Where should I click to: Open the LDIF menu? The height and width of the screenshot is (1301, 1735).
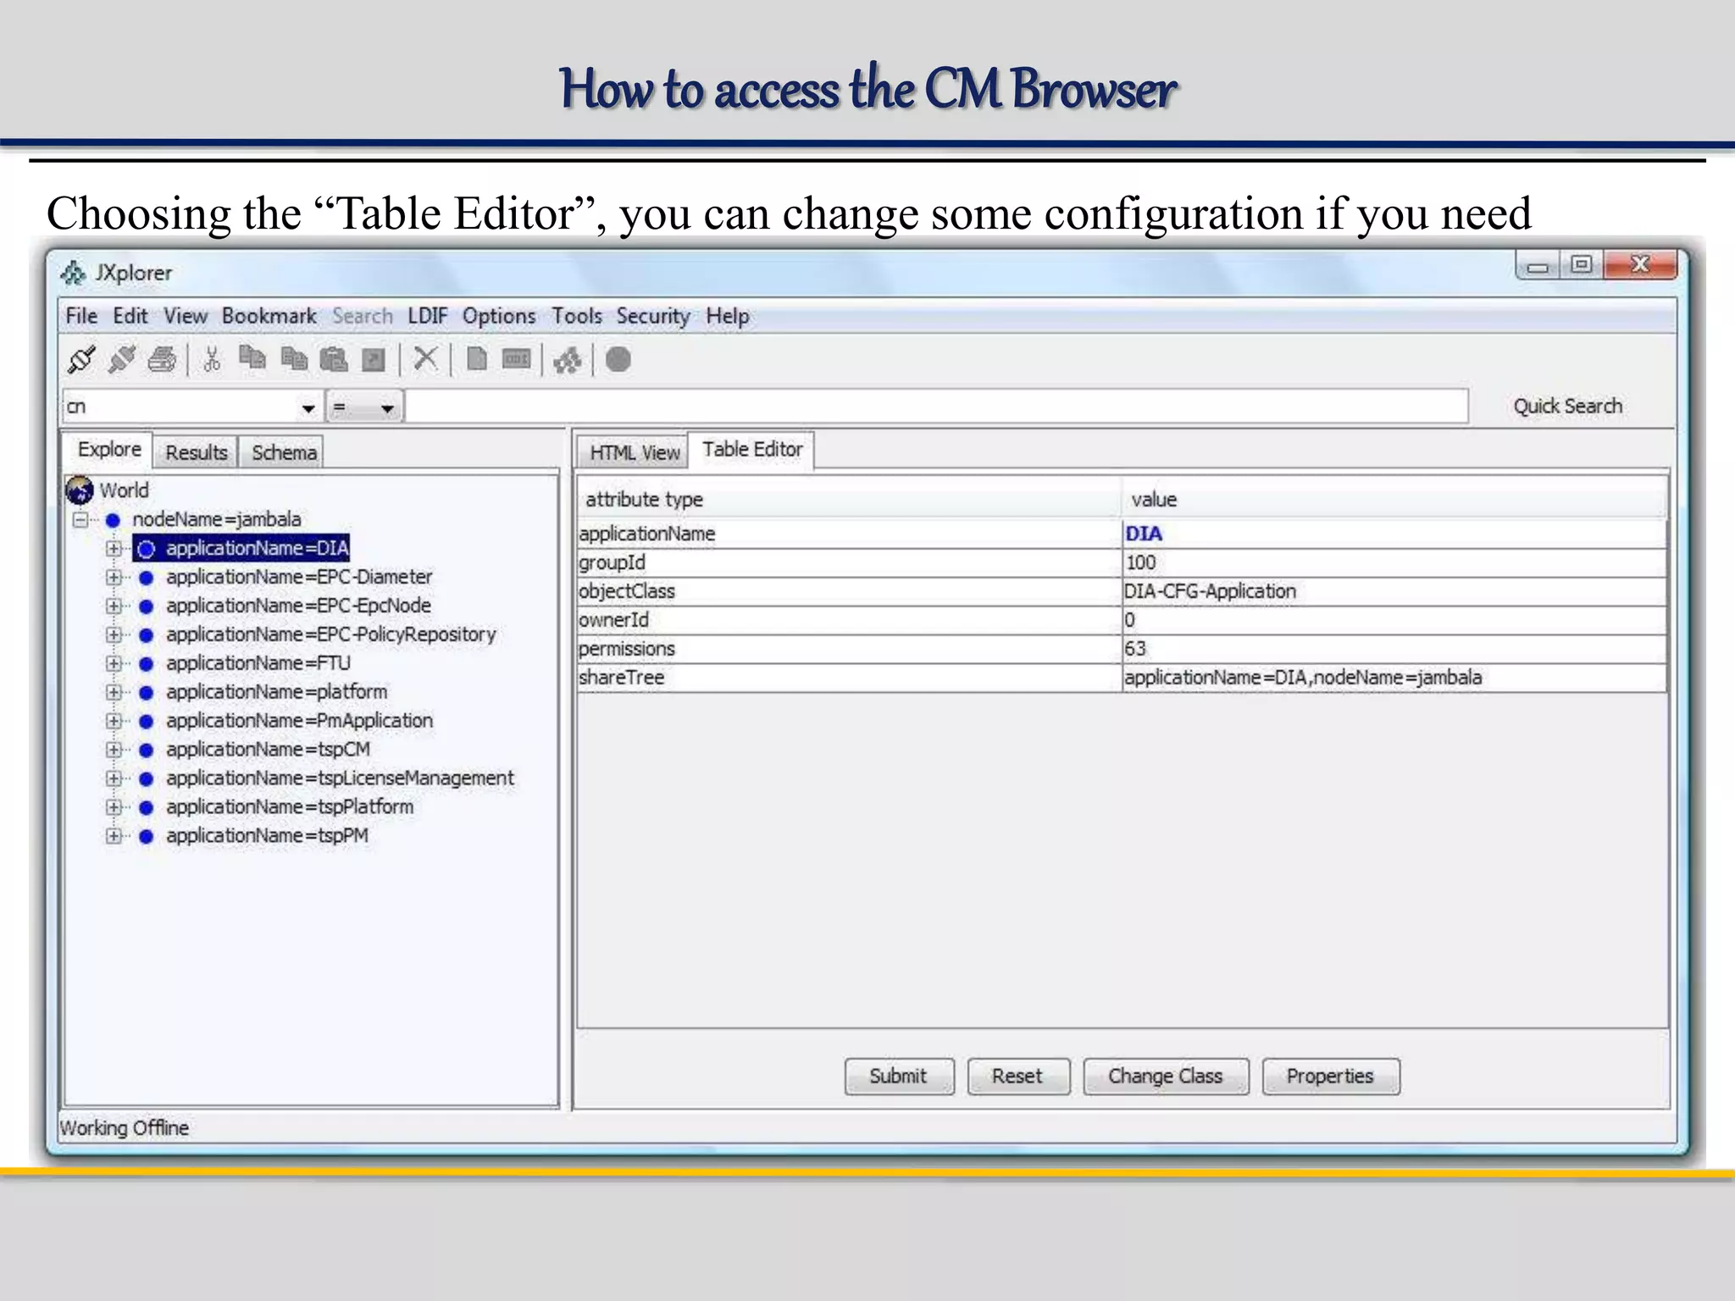click(x=427, y=316)
